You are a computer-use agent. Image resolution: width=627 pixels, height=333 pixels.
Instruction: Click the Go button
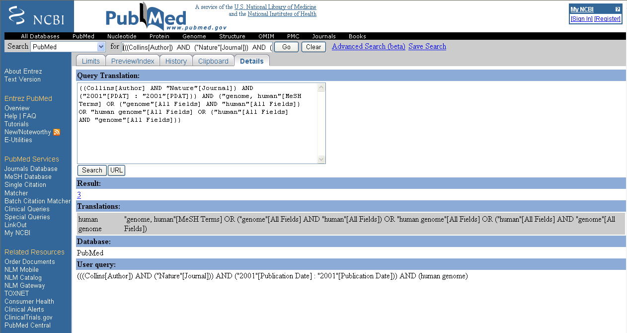point(286,47)
